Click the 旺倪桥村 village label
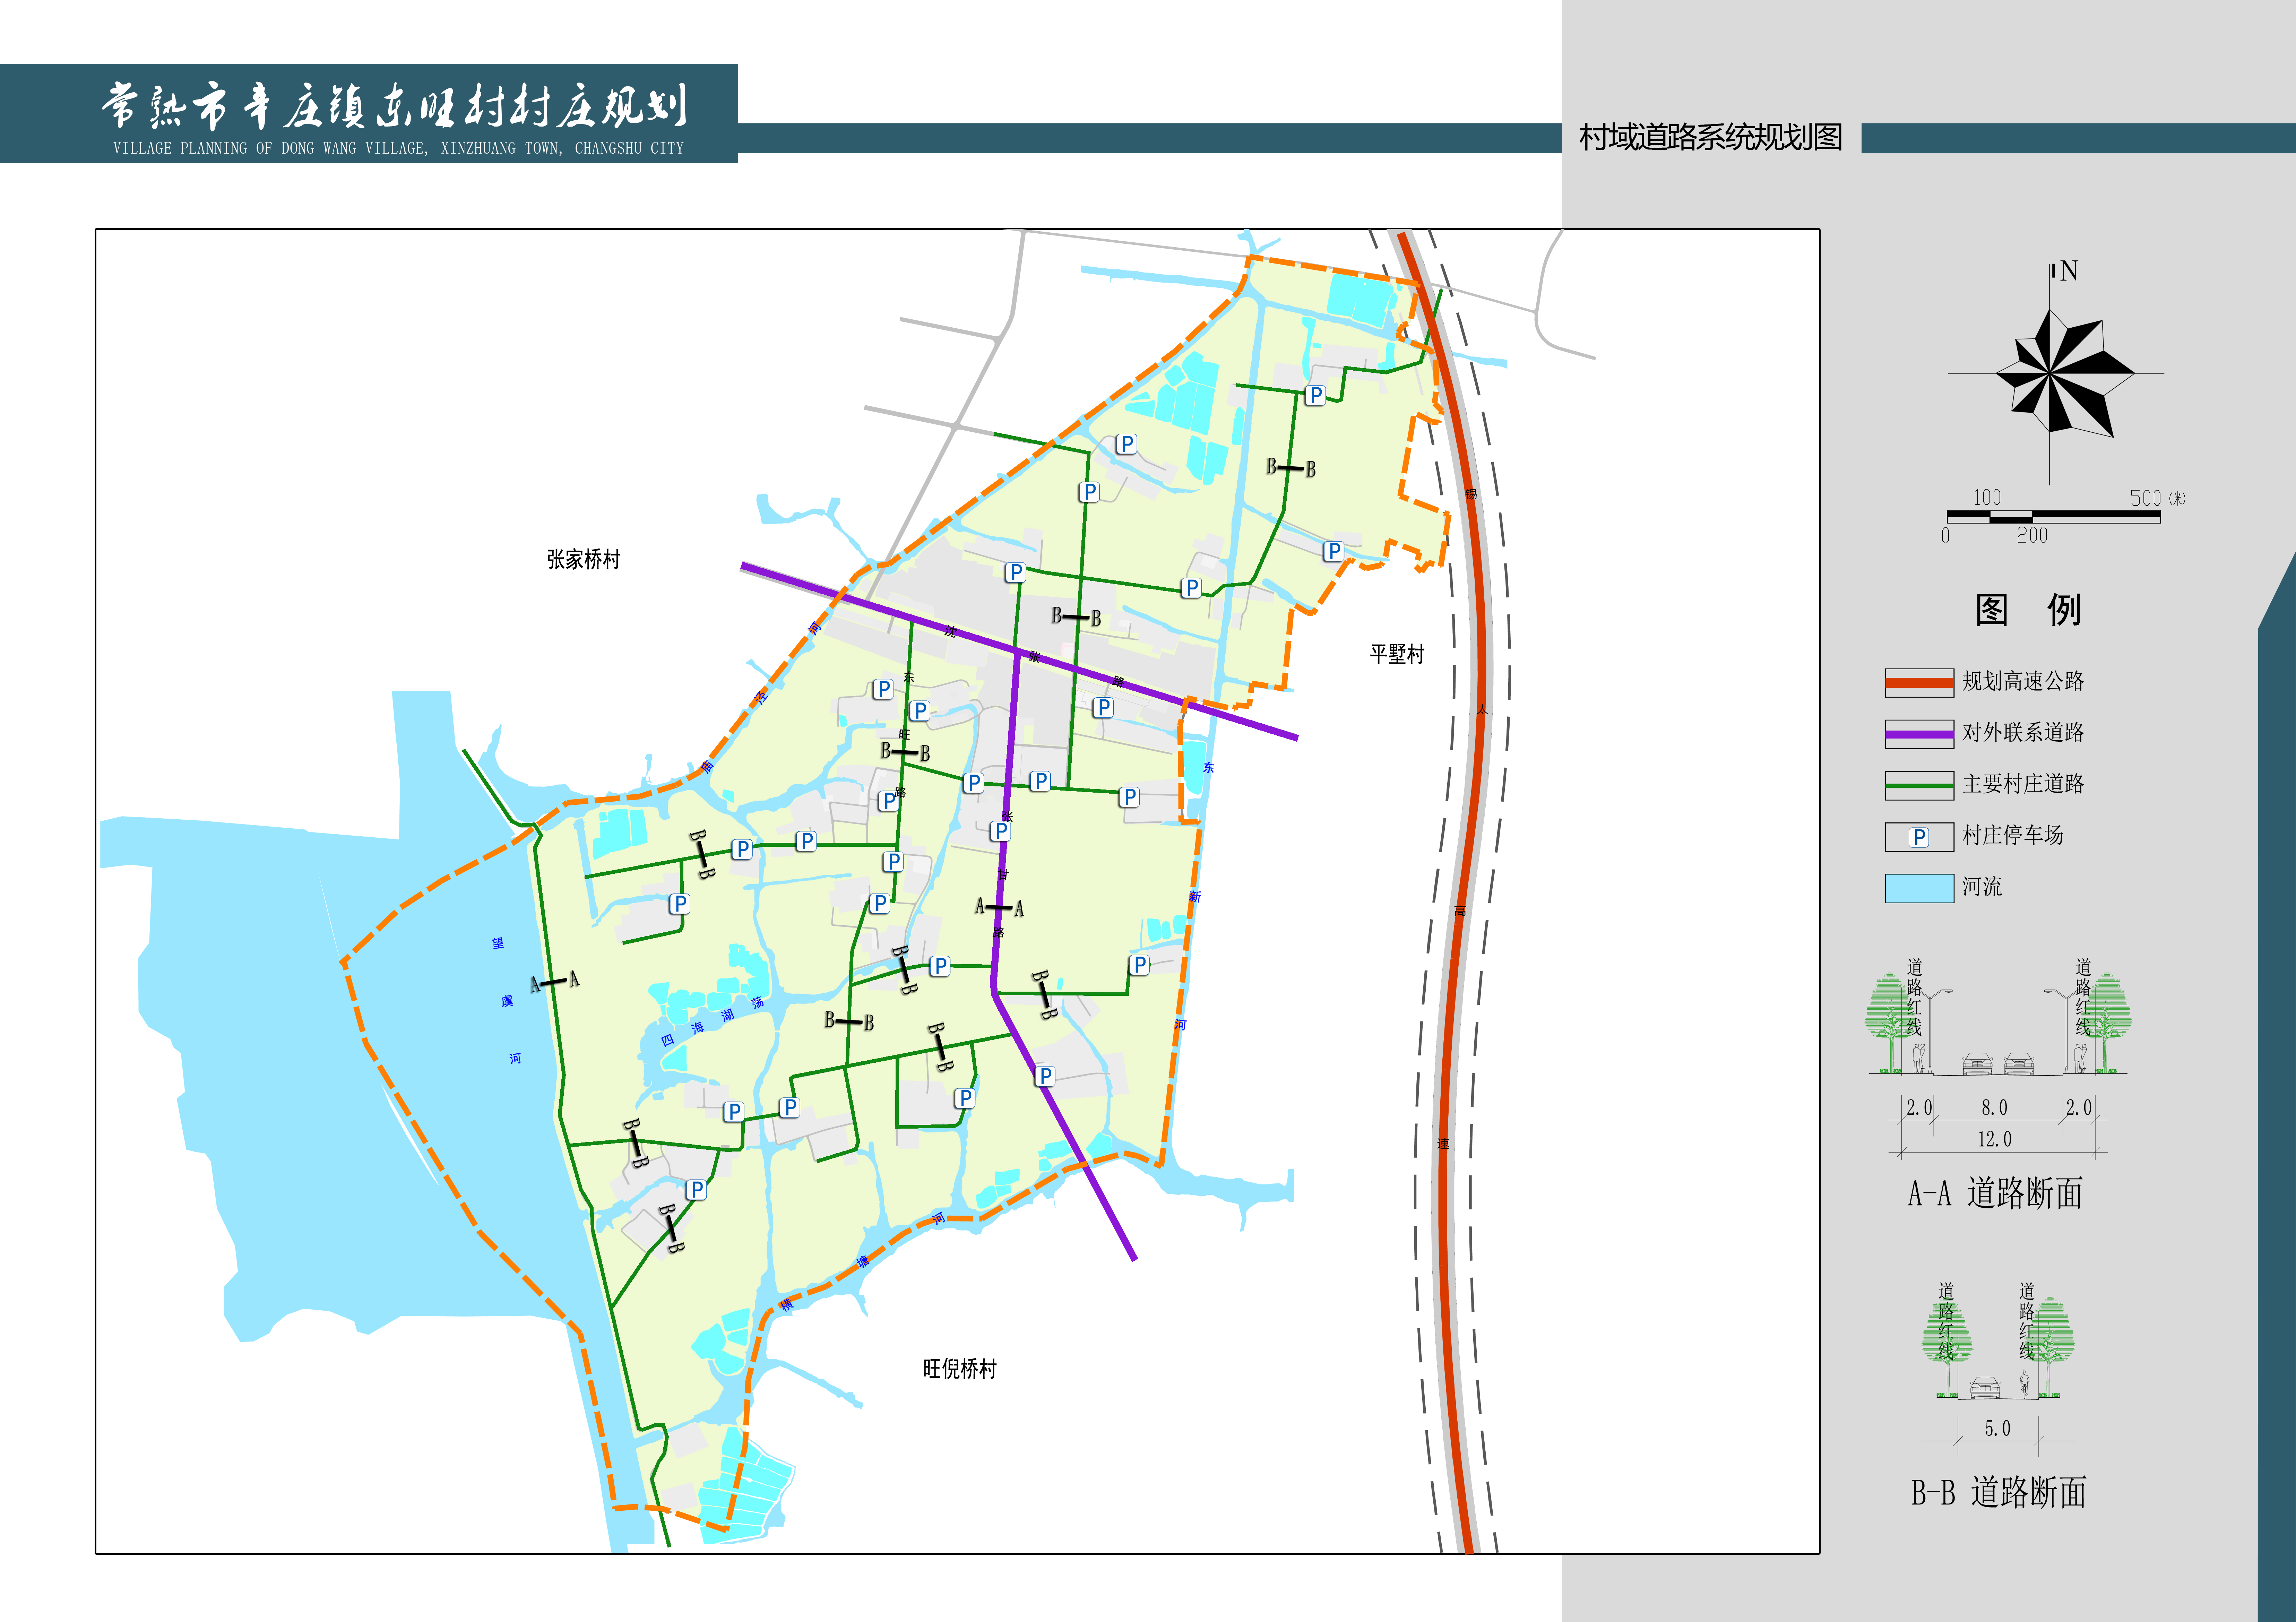This screenshot has height=1622, width=2296. click(x=960, y=1369)
